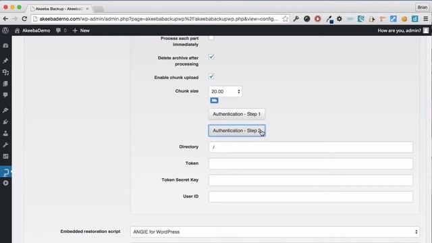Viewport: 432px width, 243px height.
Task: Open the Pages sidebar icon
Action: tap(5, 84)
